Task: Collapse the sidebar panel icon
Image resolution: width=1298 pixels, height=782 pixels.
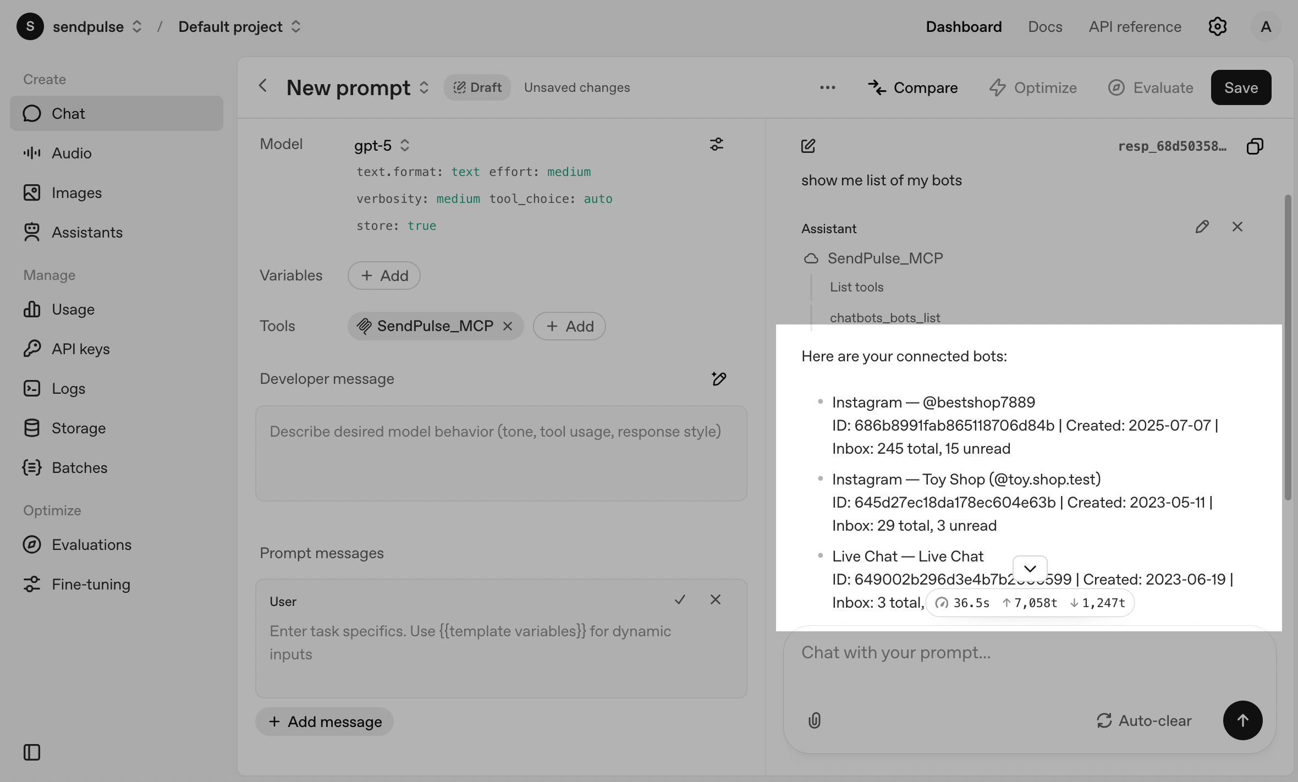Action: pos(32,752)
